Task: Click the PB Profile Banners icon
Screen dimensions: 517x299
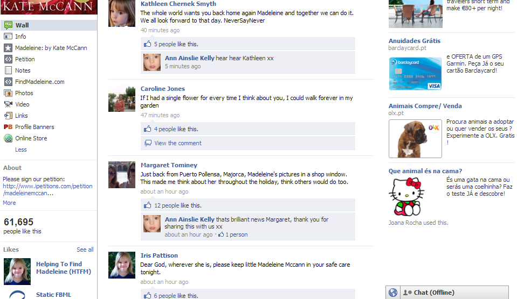Action: [x=8, y=127]
